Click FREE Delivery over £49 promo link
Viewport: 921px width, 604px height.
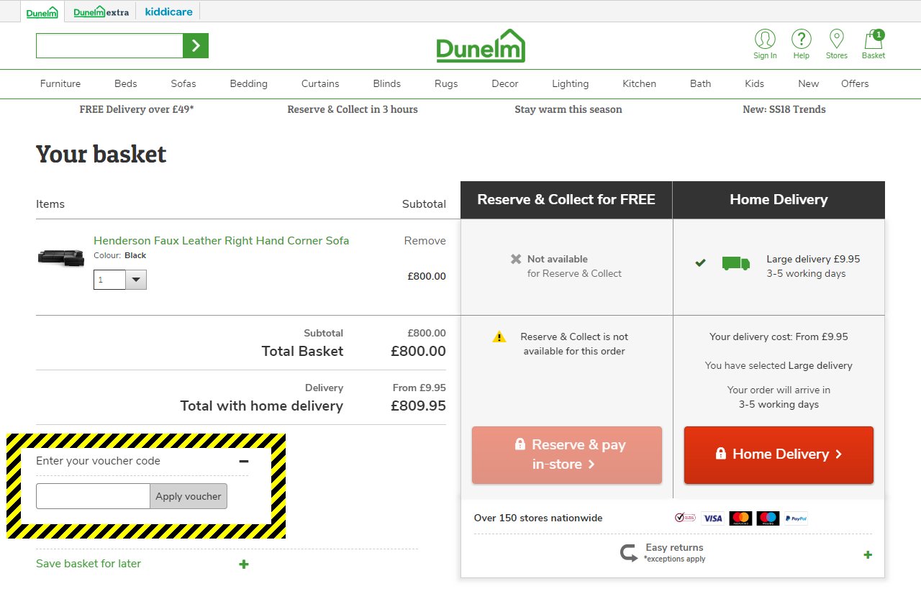(137, 109)
